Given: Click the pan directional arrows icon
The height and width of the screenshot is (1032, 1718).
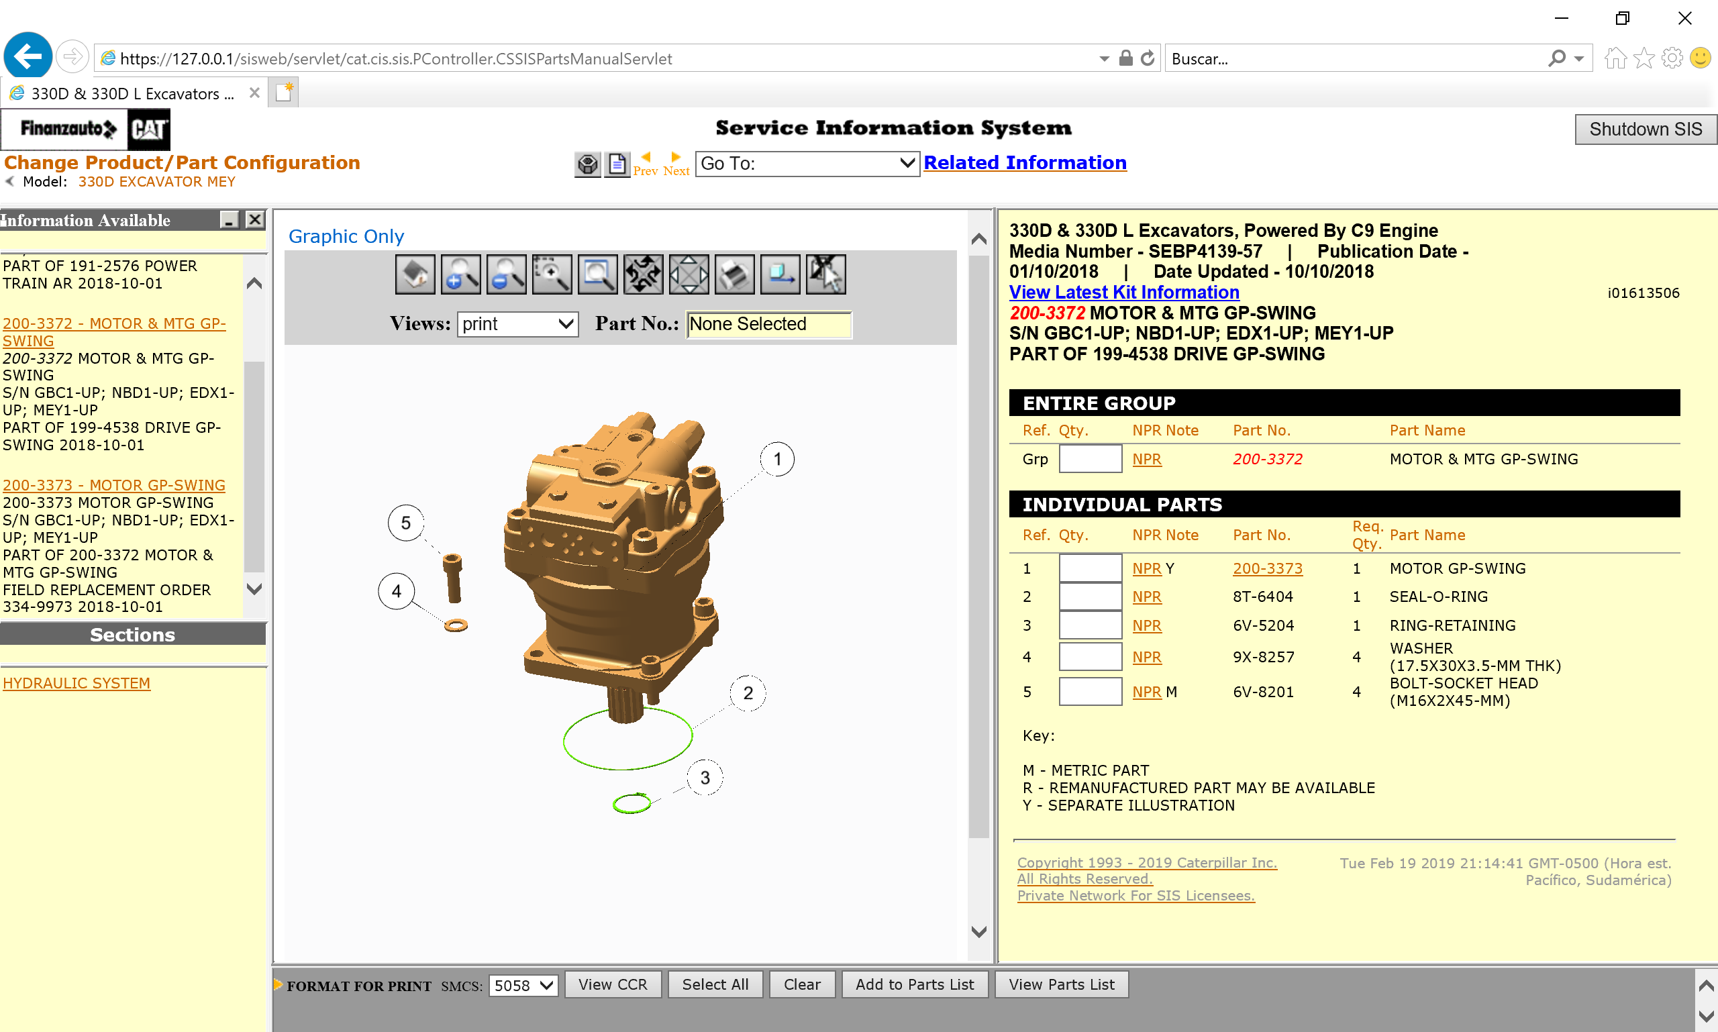Looking at the screenshot, I should click(689, 274).
